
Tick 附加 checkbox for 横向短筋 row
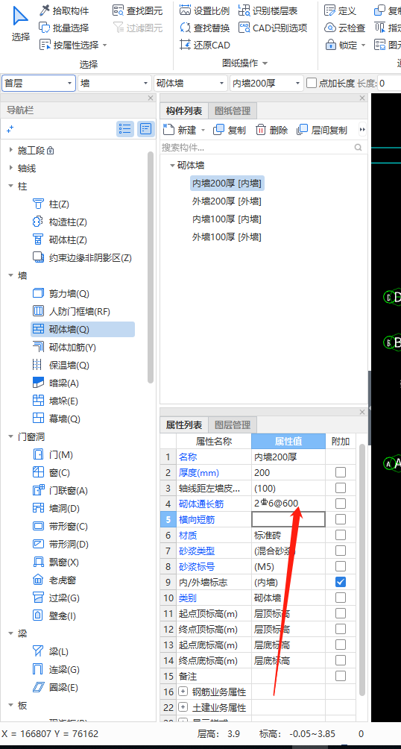341,519
